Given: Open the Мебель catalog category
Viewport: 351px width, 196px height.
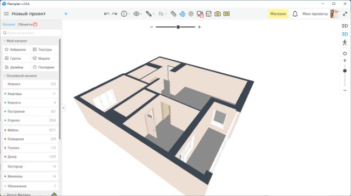Looking at the screenshot, I should [x=31, y=130].
